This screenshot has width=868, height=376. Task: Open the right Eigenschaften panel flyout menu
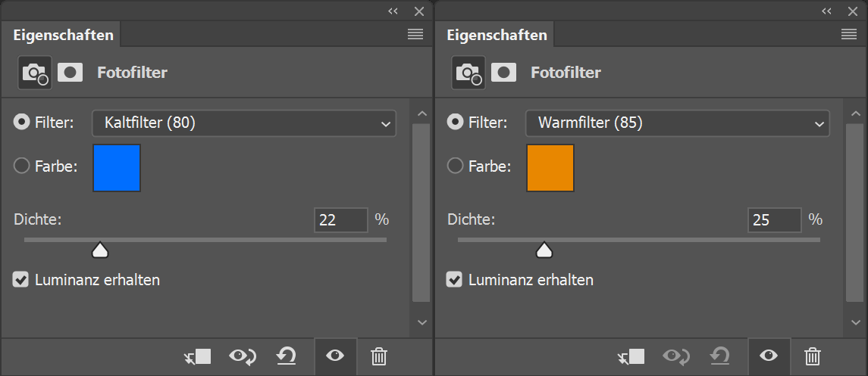click(x=848, y=34)
